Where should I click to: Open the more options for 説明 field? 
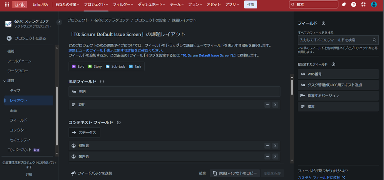point(267,105)
